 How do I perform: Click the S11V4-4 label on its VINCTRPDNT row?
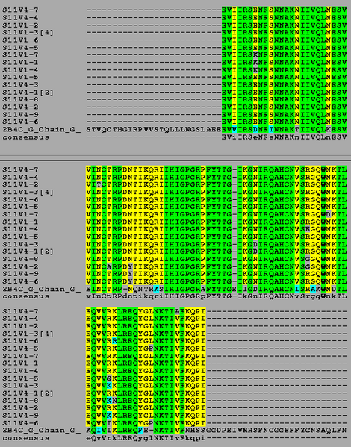tap(21, 177)
